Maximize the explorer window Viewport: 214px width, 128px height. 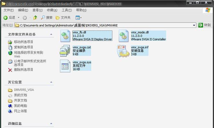197,2
